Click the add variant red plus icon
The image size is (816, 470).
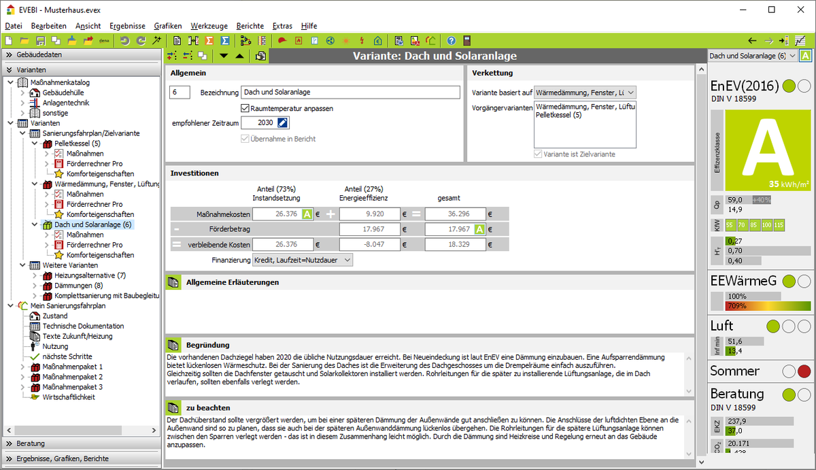pyautogui.click(x=172, y=56)
